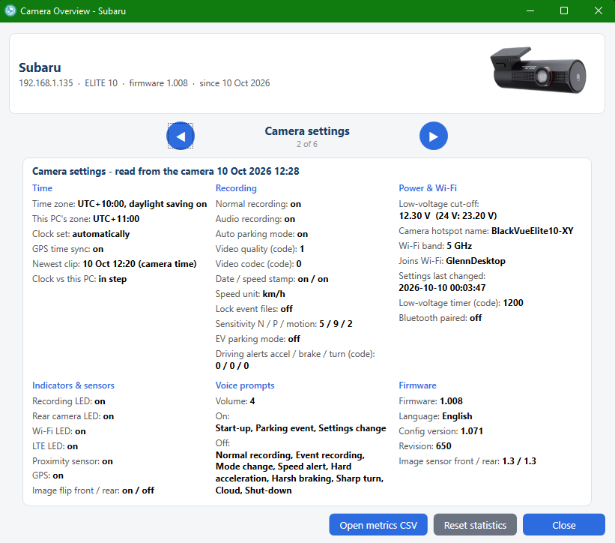The height and width of the screenshot is (543, 615).
Task: Click settings changed 2026-10-10 00:03:47
Action: pyautogui.click(x=442, y=288)
